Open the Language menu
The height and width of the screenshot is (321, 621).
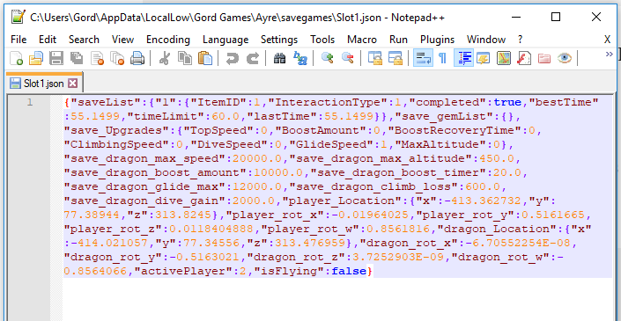coord(225,40)
